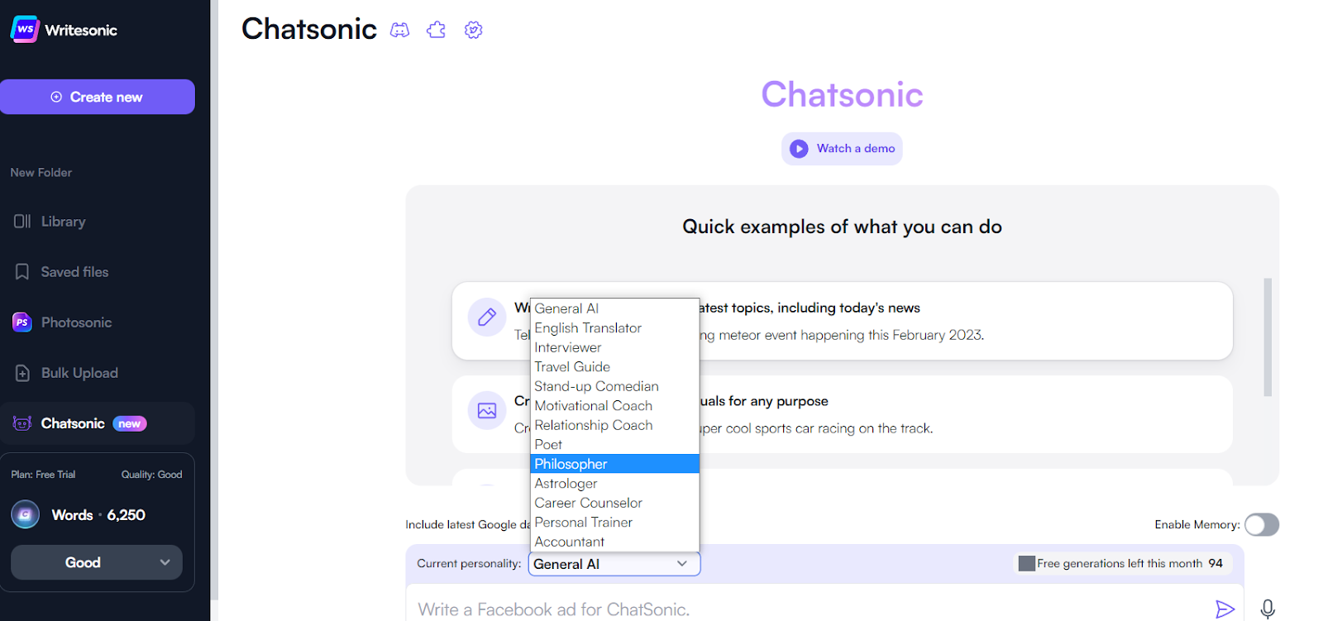Open the settings gear icon beside Chatsonic title
The height and width of the screenshot is (621, 1323).
(473, 30)
